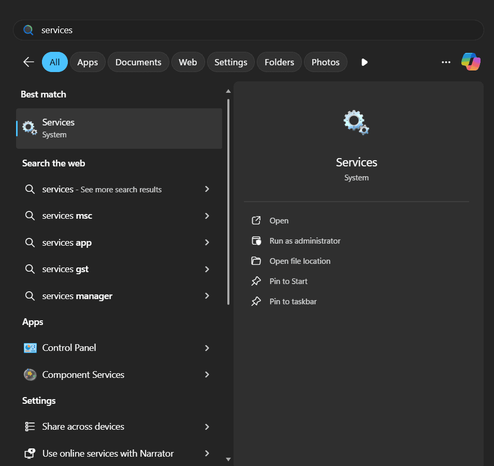Click the back arrow icon
This screenshot has height=466, width=494.
tap(28, 62)
